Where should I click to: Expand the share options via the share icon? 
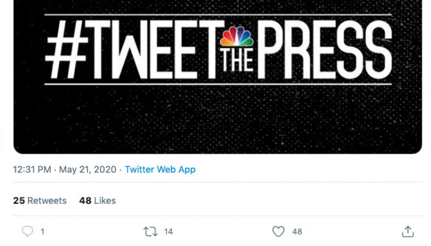tap(407, 231)
